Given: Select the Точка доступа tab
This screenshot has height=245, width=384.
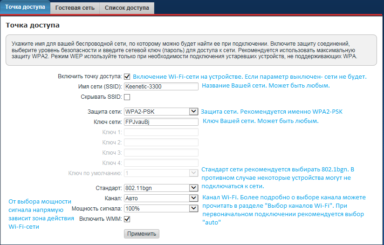Looking at the screenshot, I should 25,7.
